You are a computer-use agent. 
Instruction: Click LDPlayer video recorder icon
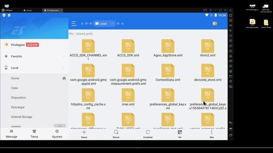click(x=231, y=61)
